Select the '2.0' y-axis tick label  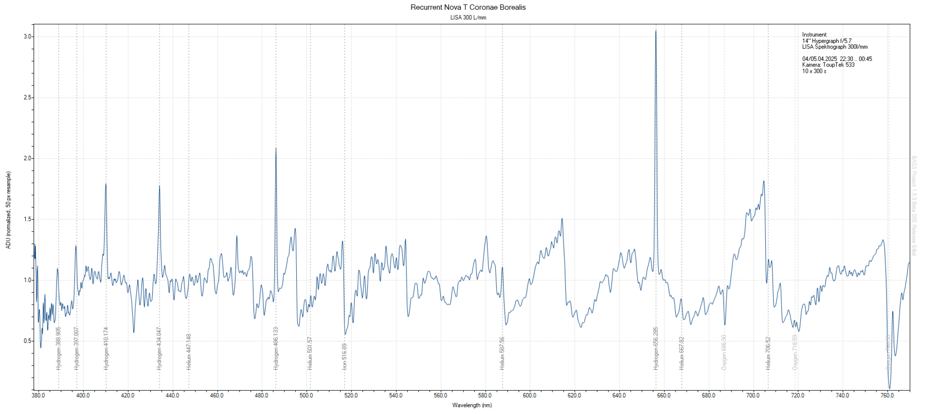[27, 159]
